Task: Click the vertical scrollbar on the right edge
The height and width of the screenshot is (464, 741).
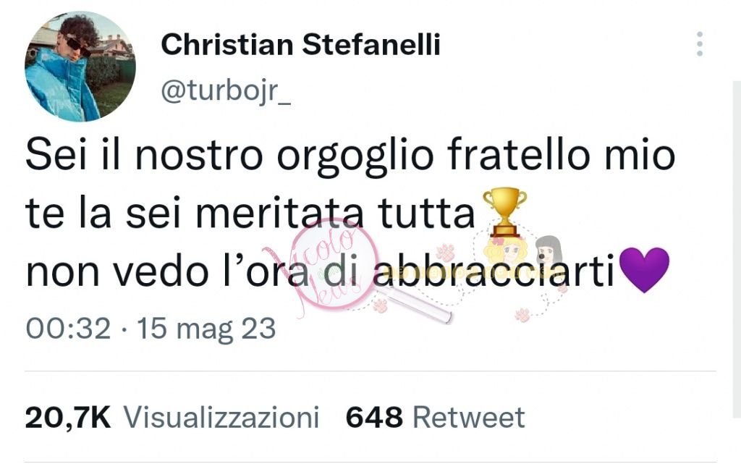Action: [x=737, y=249]
